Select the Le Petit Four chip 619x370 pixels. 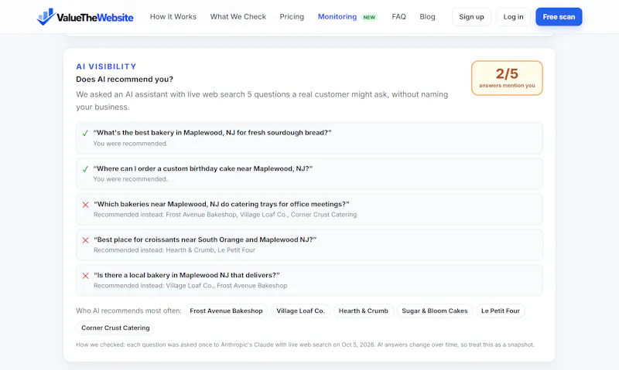[500, 311]
